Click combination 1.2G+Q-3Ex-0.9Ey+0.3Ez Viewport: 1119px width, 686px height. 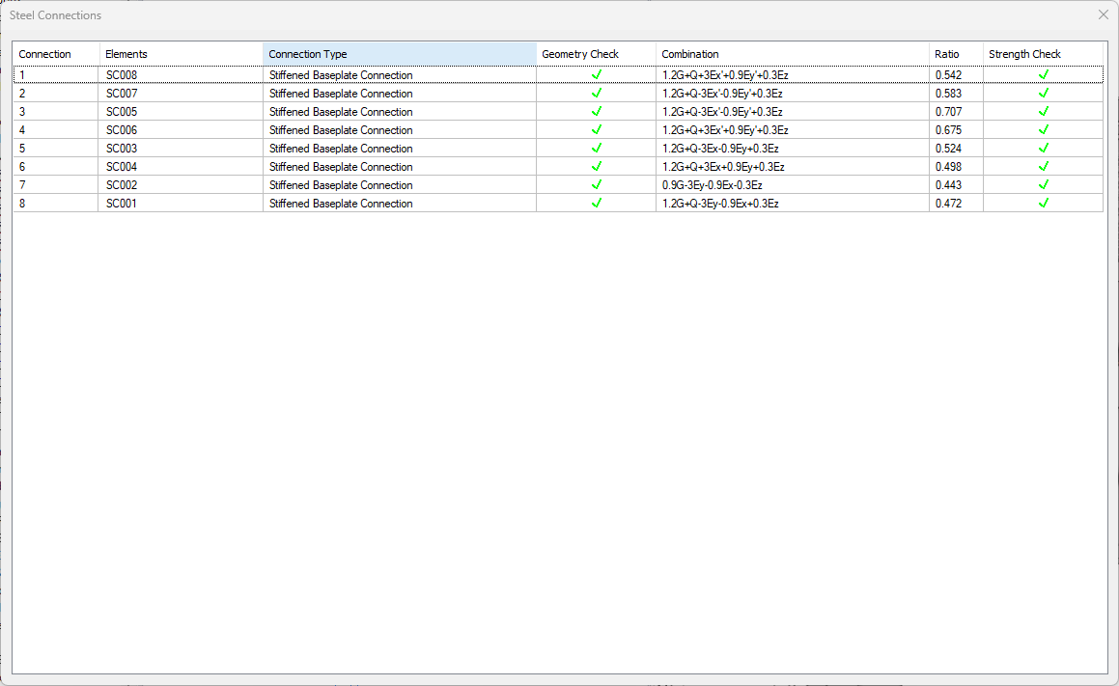coord(792,149)
